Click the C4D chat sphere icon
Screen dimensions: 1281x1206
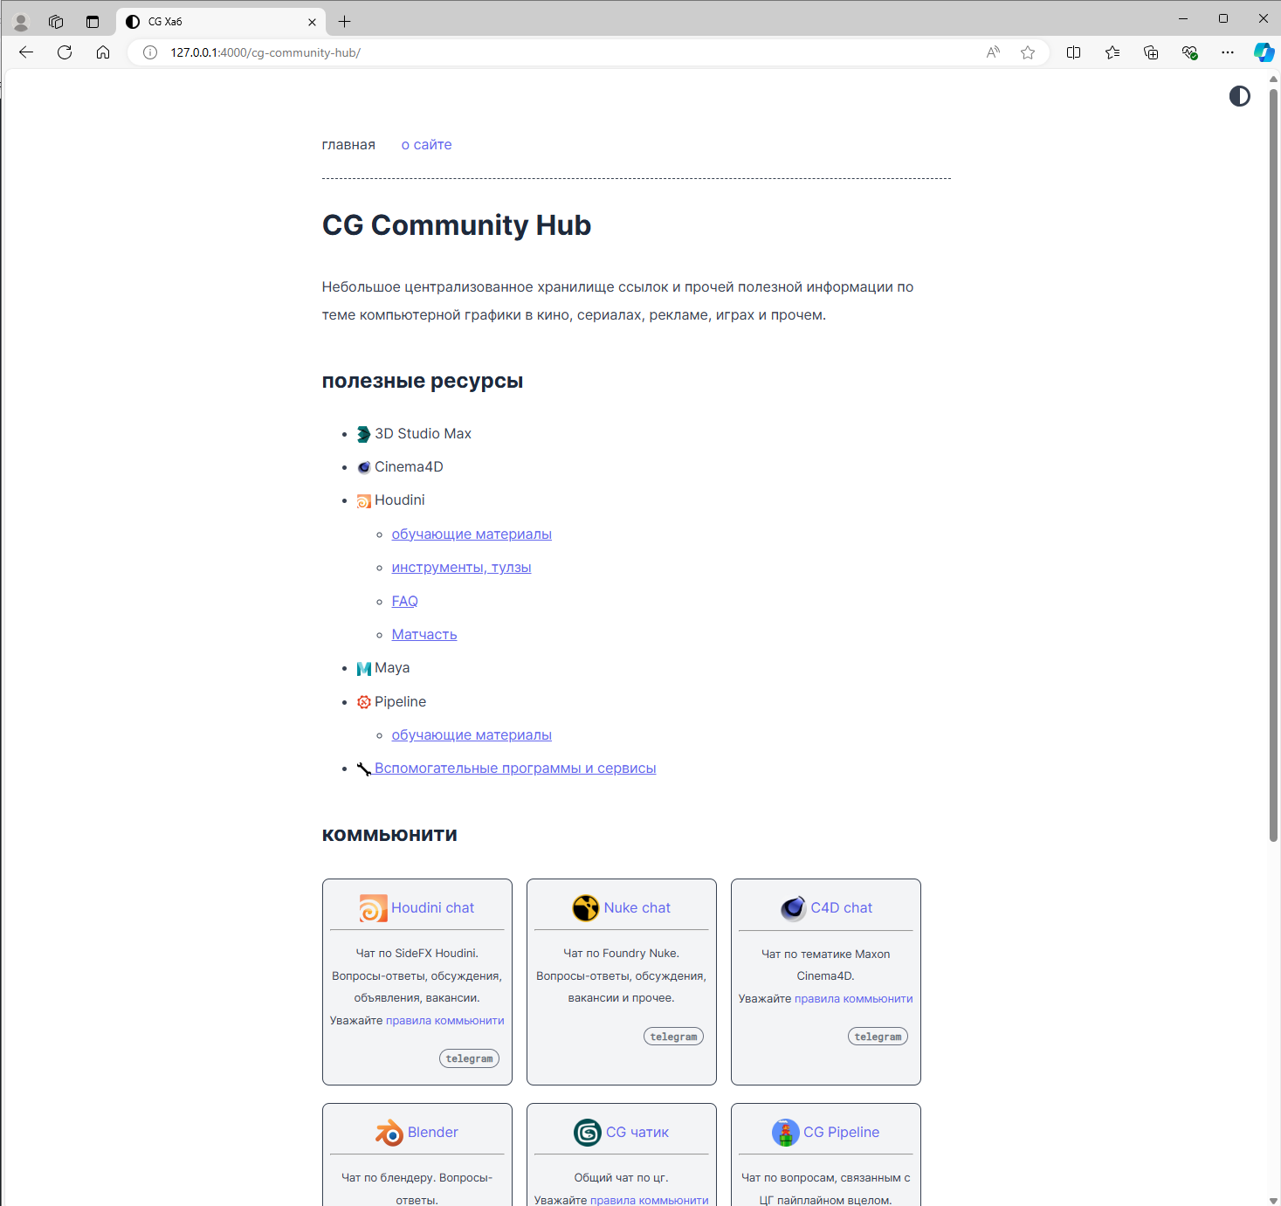point(793,908)
